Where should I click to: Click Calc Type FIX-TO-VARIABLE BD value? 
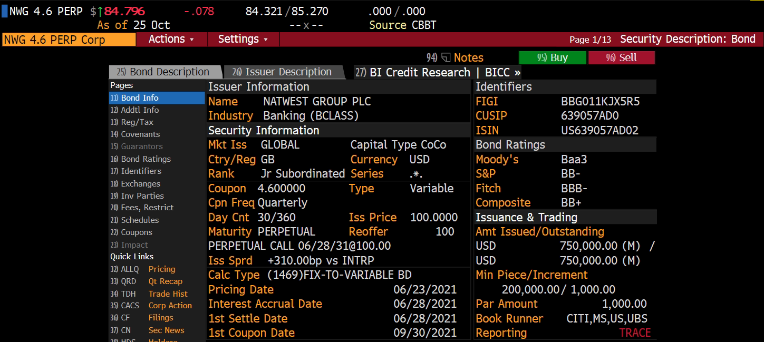tap(340, 275)
